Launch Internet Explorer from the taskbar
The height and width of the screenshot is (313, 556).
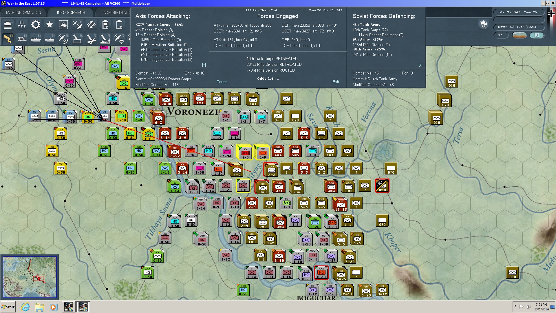(25, 307)
